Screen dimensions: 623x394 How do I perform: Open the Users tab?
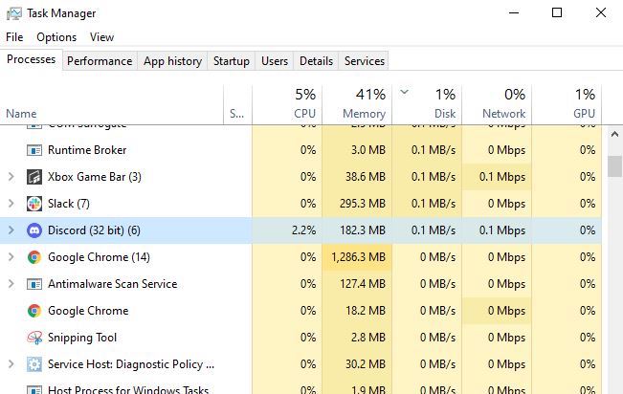coord(275,61)
